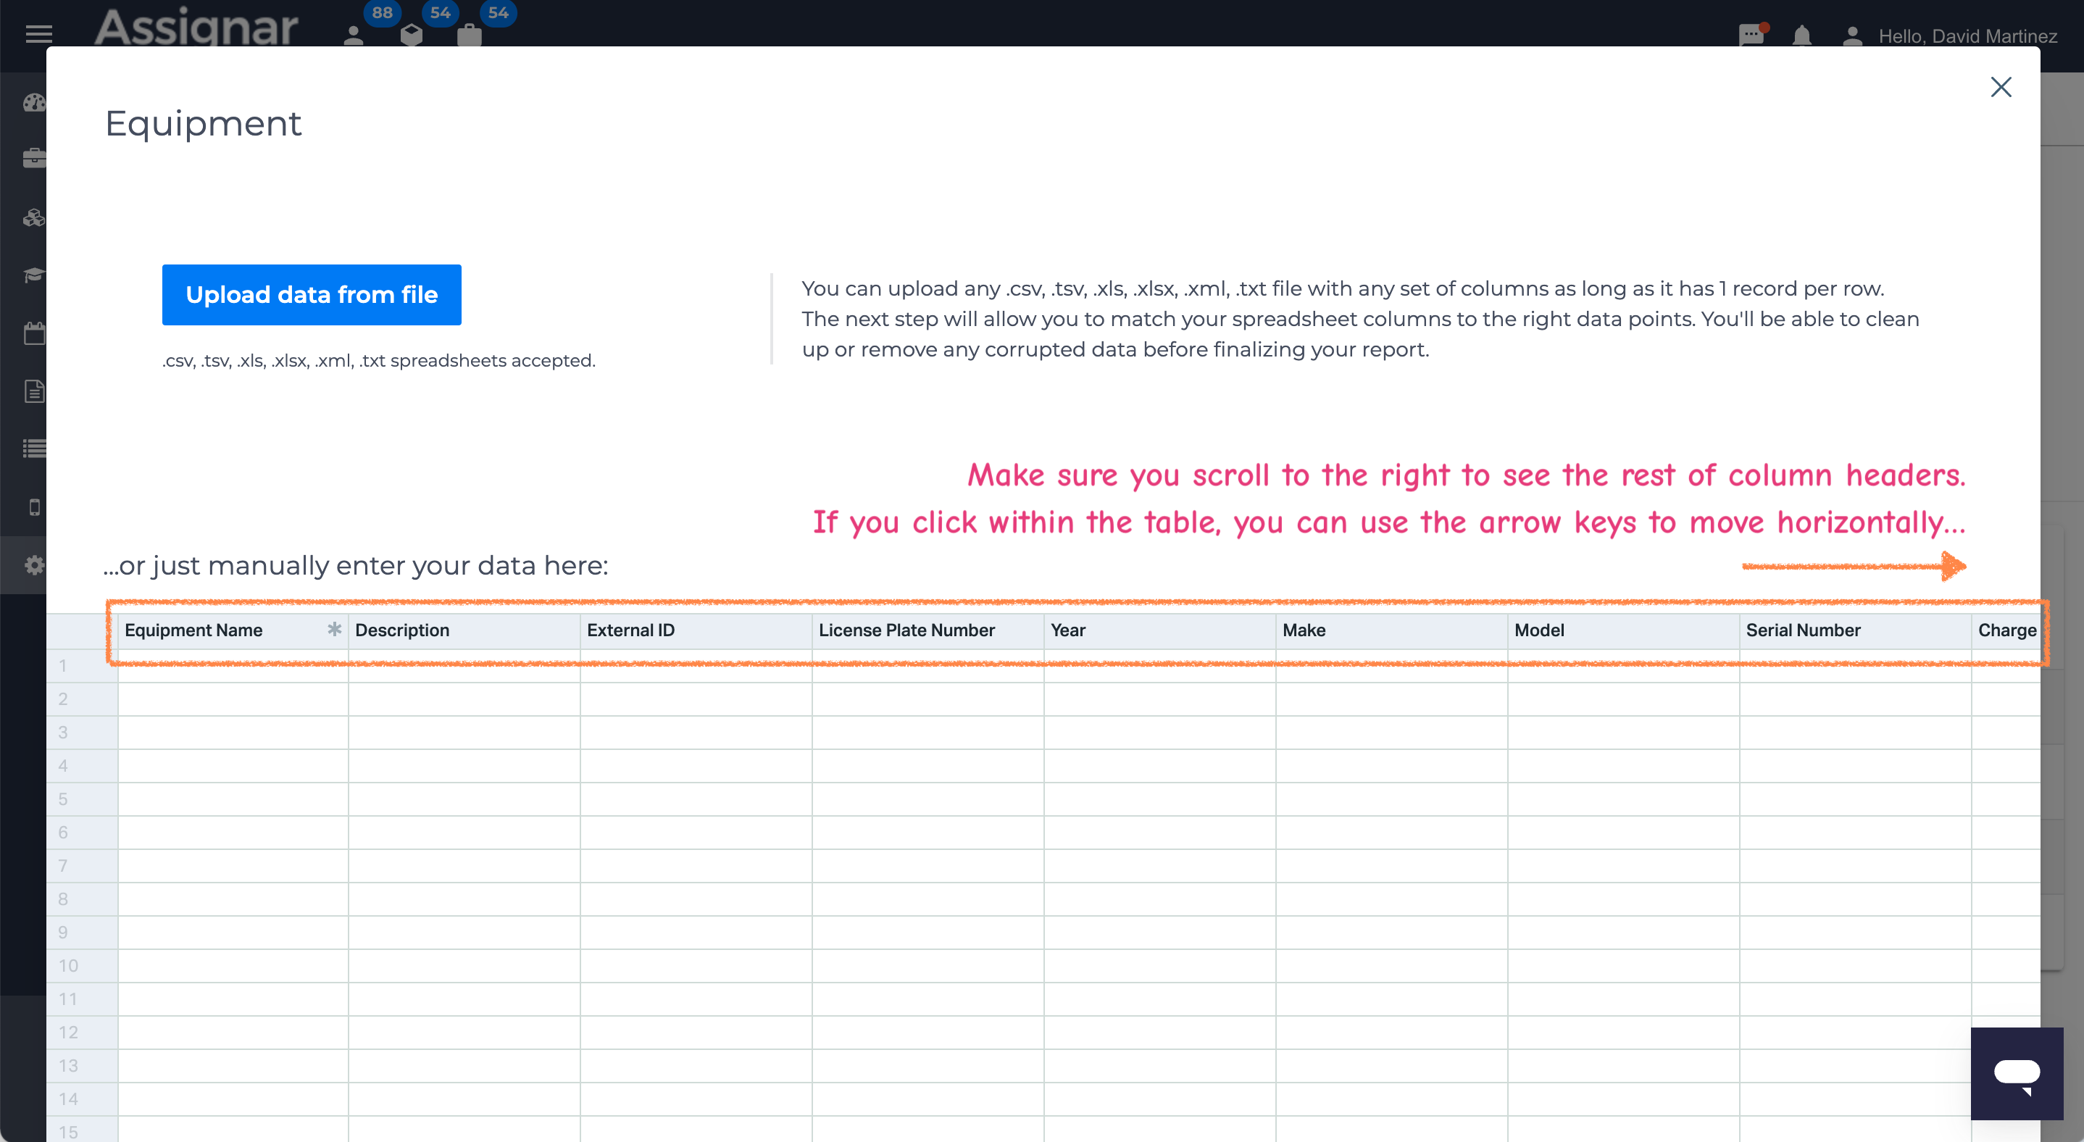Select the License Plate Number column header
The image size is (2084, 1142).
coord(928,630)
